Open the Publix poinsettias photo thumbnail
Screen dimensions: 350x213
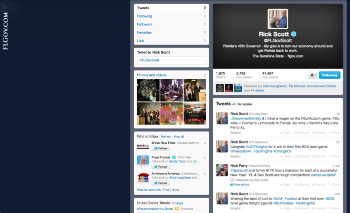pyautogui.click(x=195, y=113)
